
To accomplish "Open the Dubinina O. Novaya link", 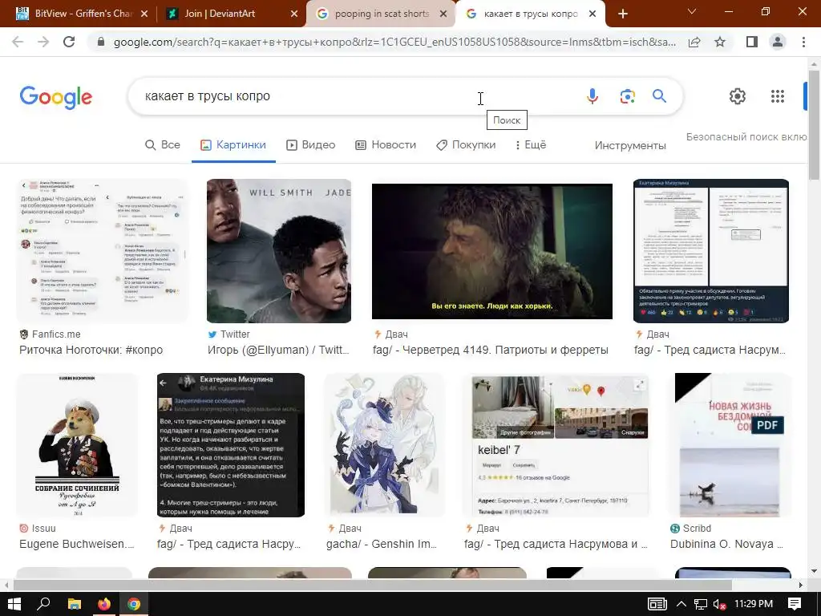I will click(x=726, y=545).
